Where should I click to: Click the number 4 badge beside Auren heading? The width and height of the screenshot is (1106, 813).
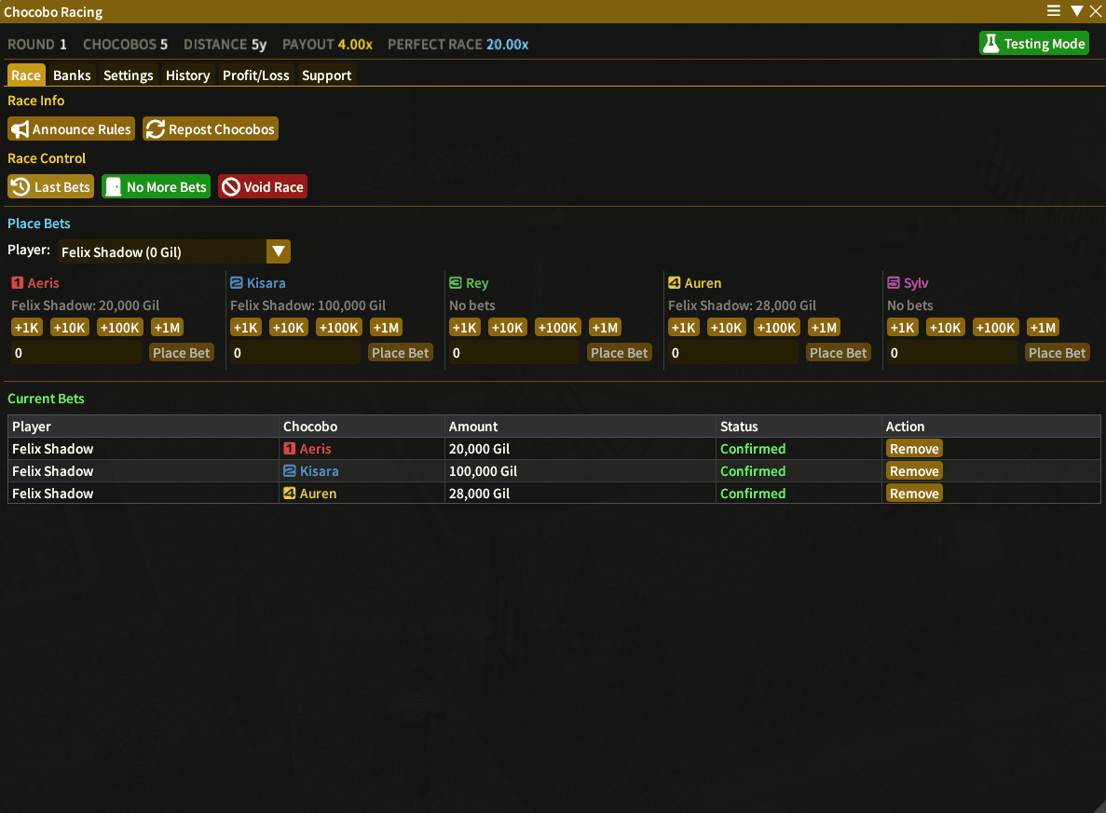point(675,283)
